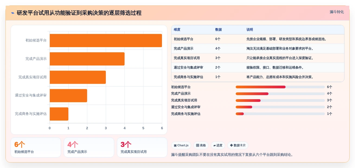The image size is (355, 168).
Task: Click the 初始候选平台 progress bar
Action: [x=280, y=87]
